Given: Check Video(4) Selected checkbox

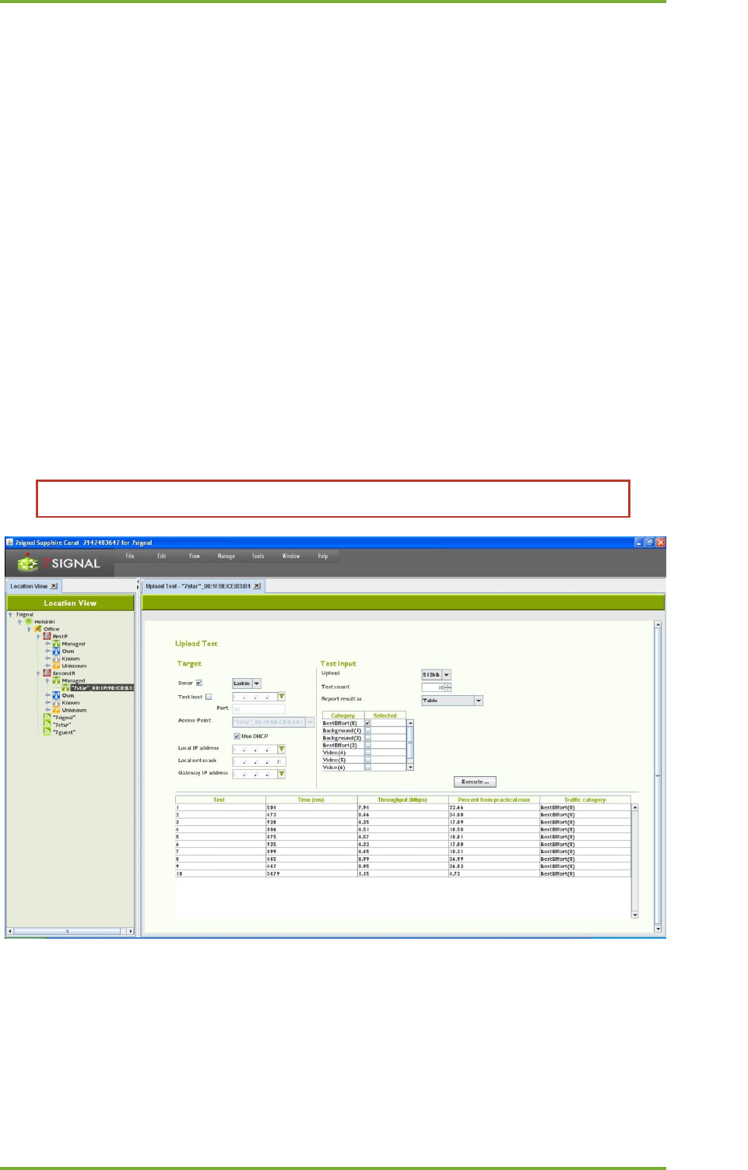Looking at the screenshot, I should point(368,753).
